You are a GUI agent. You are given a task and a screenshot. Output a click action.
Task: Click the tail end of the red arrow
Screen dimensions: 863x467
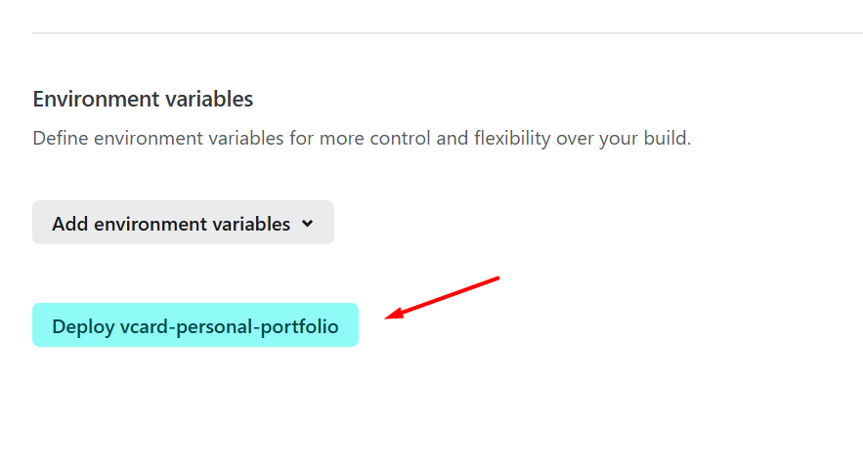pos(496,278)
